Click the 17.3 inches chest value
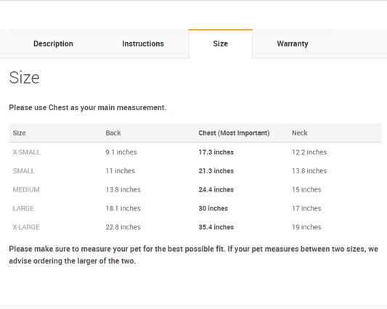This screenshot has height=309, width=387. point(216,152)
